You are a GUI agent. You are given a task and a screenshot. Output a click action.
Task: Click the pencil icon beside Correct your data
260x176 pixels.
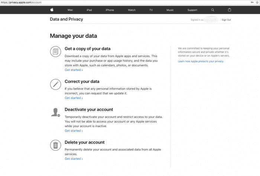pyautogui.click(x=56, y=84)
